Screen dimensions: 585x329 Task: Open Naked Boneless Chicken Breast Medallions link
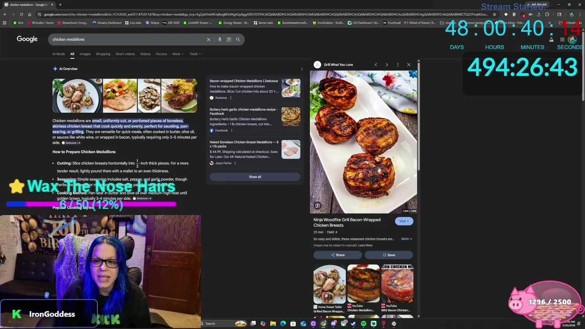point(244,144)
